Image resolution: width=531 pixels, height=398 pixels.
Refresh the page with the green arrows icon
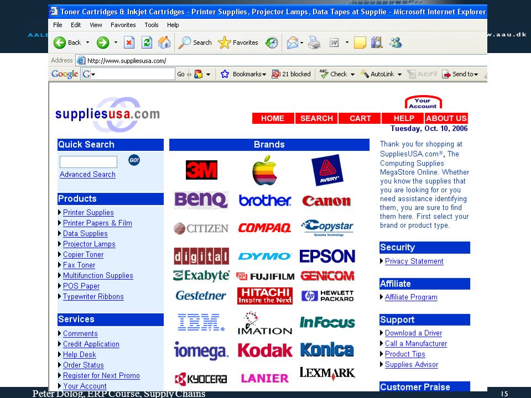[147, 43]
